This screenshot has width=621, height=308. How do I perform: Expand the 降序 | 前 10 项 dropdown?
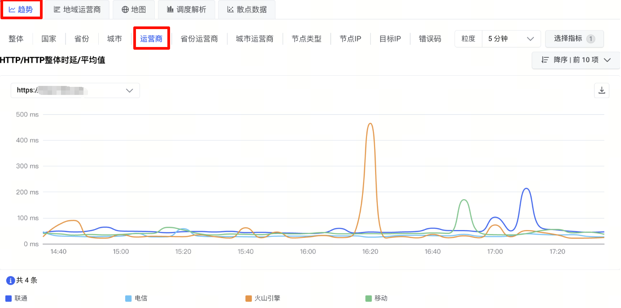[x=576, y=60]
